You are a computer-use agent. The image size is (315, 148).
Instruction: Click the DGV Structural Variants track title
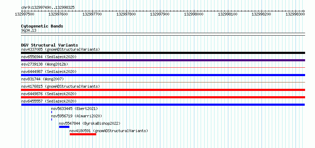50,45
